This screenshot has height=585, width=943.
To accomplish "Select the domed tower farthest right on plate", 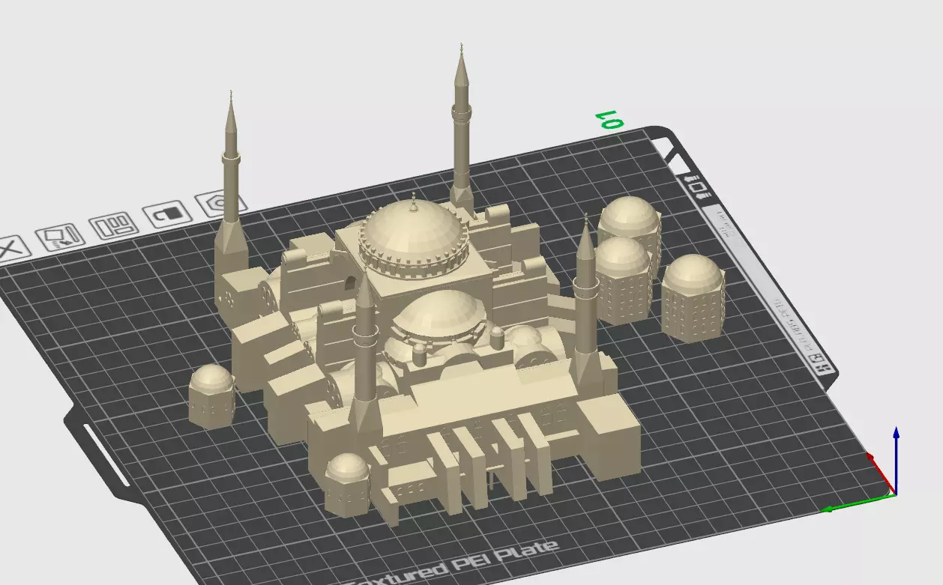I will point(693,297).
